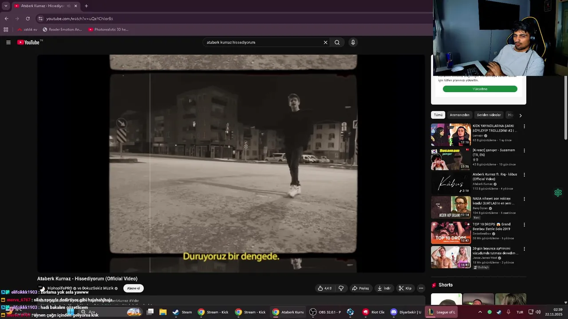Create a clip with Klip

pyautogui.click(x=405, y=288)
